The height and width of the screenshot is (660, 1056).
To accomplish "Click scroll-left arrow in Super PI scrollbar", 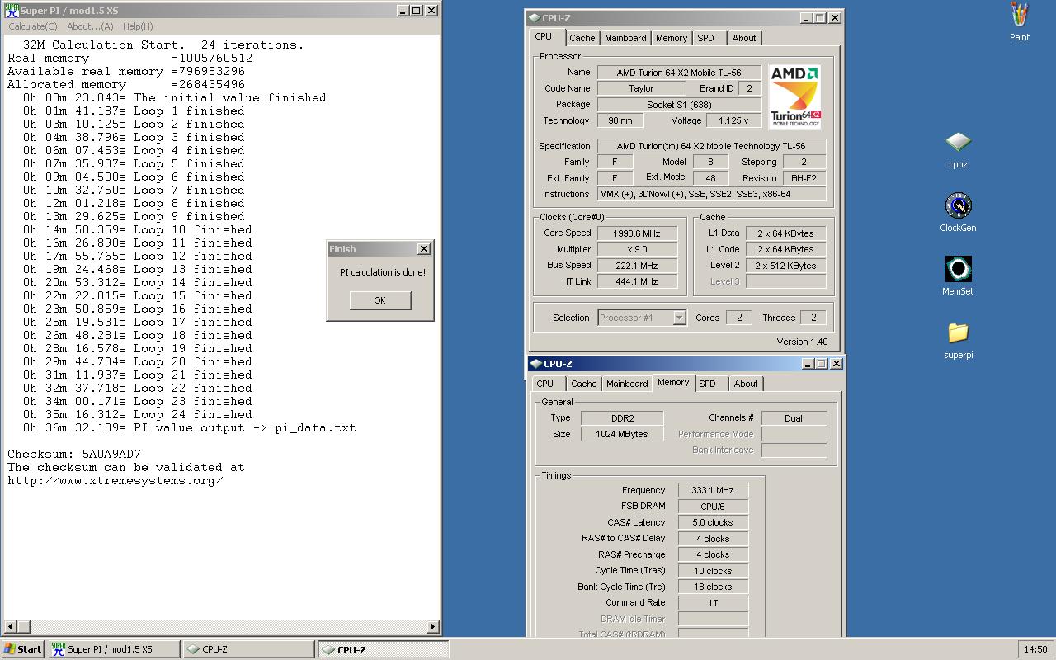I will click(11, 627).
